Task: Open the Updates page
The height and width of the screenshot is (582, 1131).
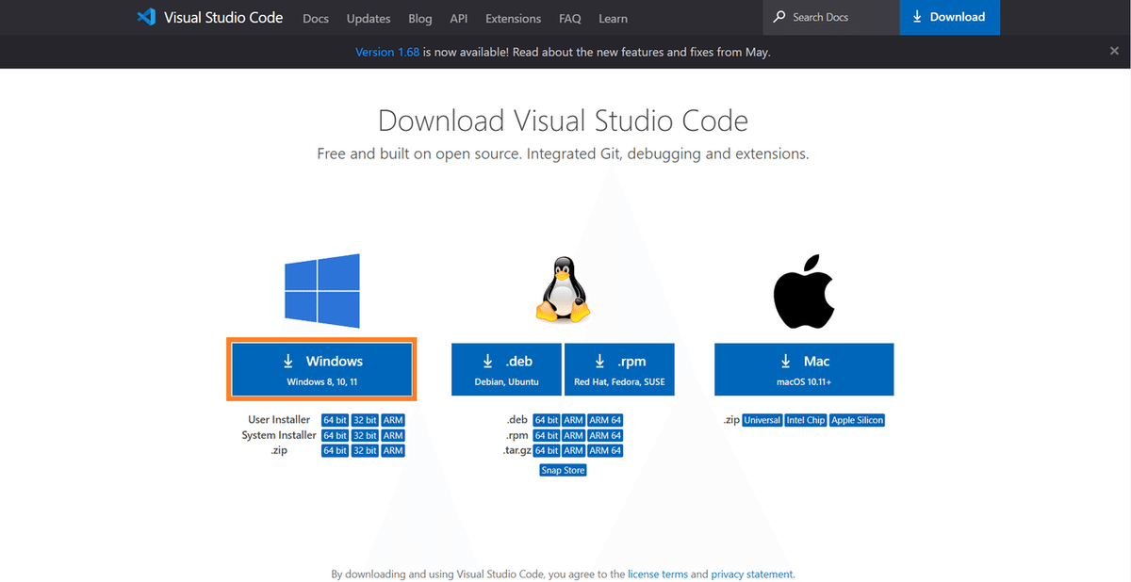Action: click(369, 18)
